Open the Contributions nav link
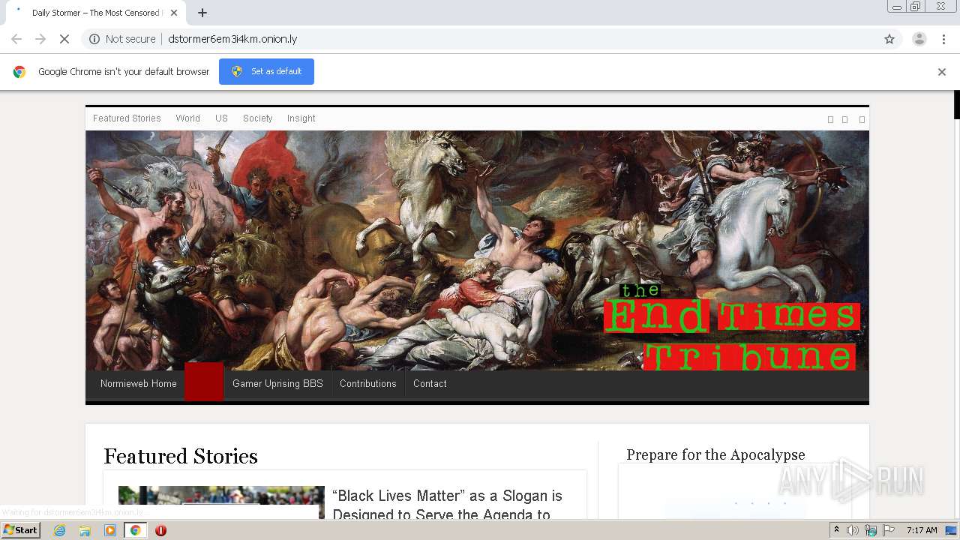This screenshot has height=540, width=960. 367,383
